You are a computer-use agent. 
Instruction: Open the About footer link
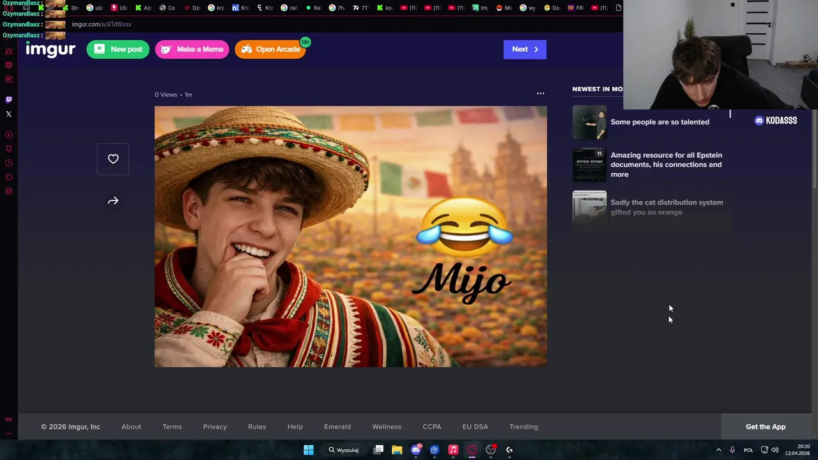131,427
